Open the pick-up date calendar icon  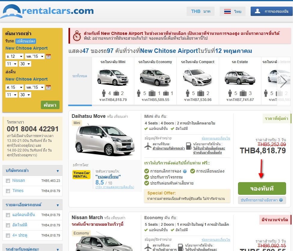click(x=48, y=56)
